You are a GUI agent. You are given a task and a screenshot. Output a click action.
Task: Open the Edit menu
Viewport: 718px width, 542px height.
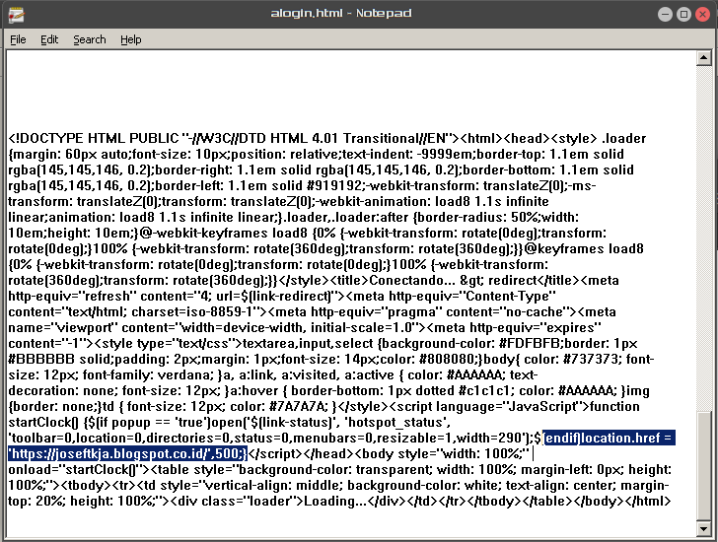49,39
